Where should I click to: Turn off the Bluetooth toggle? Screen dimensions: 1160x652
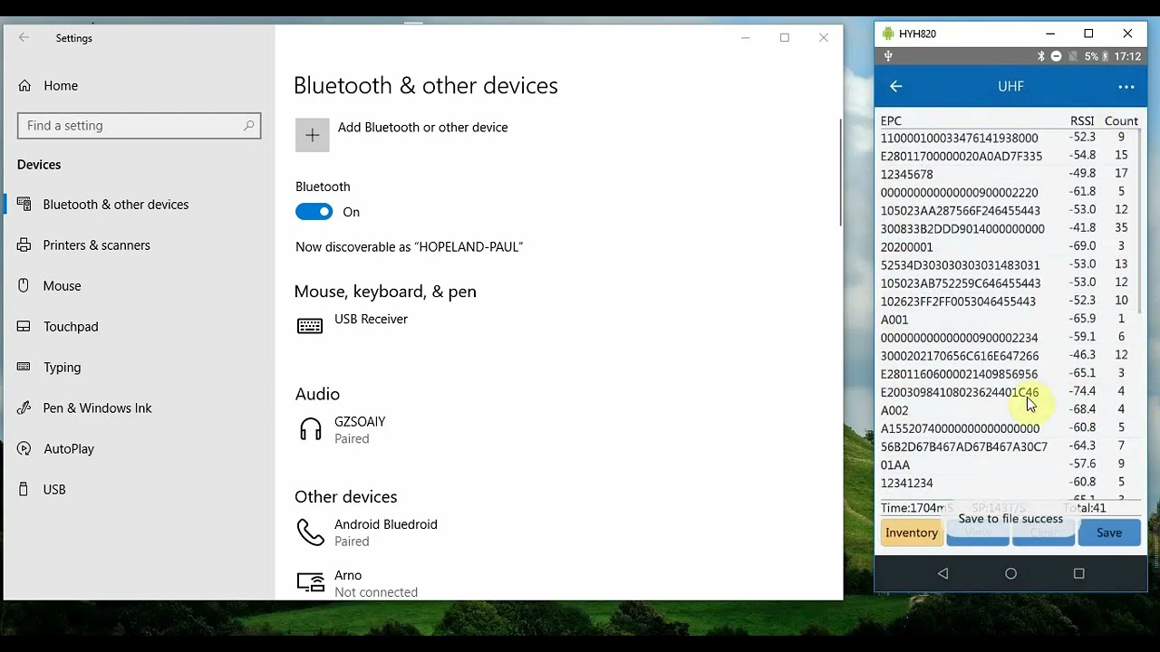click(x=314, y=212)
